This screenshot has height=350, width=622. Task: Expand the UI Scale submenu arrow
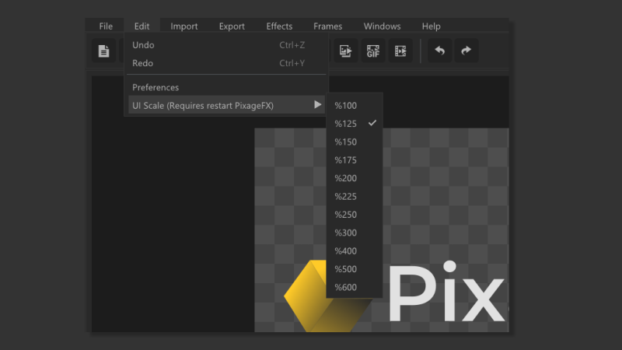pyautogui.click(x=317, y=105)
